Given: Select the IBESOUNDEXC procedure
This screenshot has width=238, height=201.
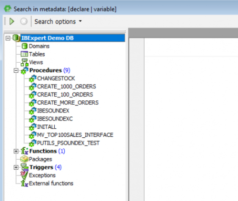Looking at the screenshot, I should coord(55,119).
